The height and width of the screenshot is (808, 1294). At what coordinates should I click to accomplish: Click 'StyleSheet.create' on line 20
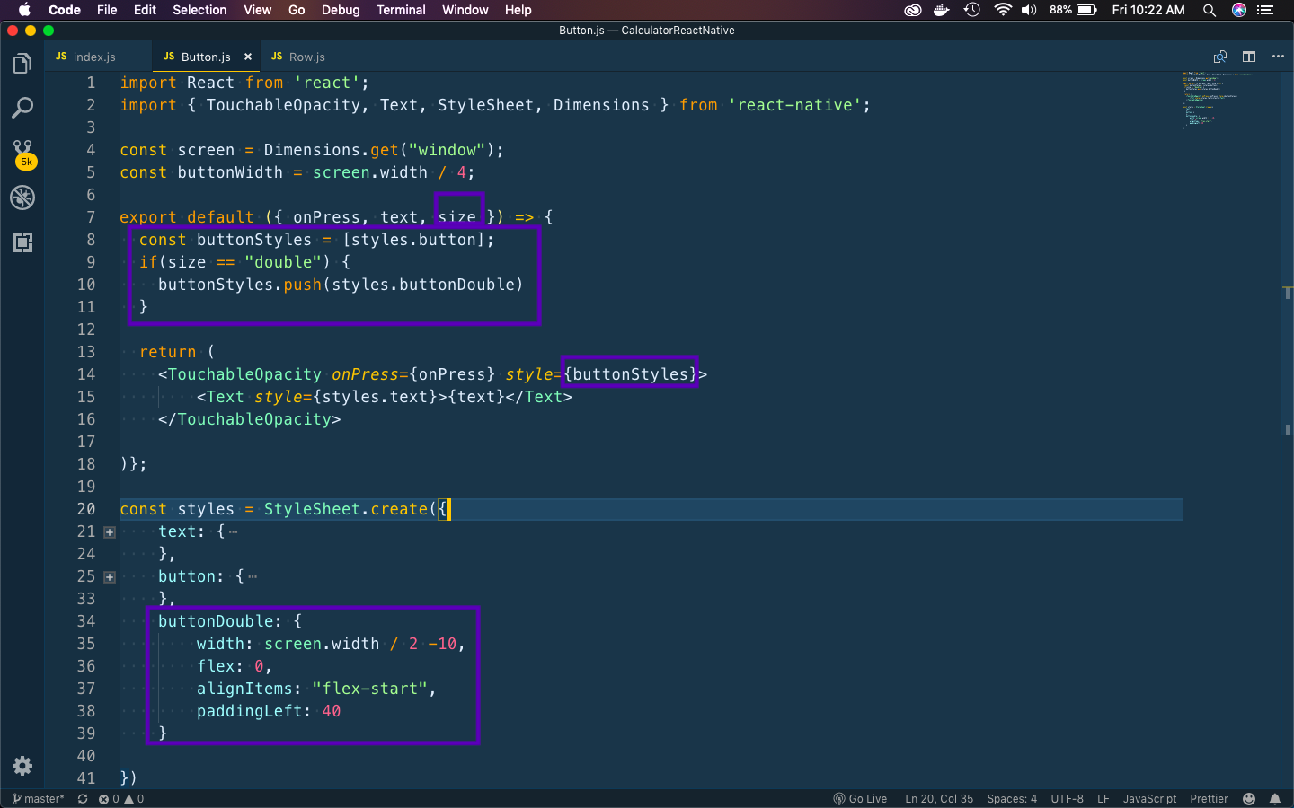pos(346,509)
